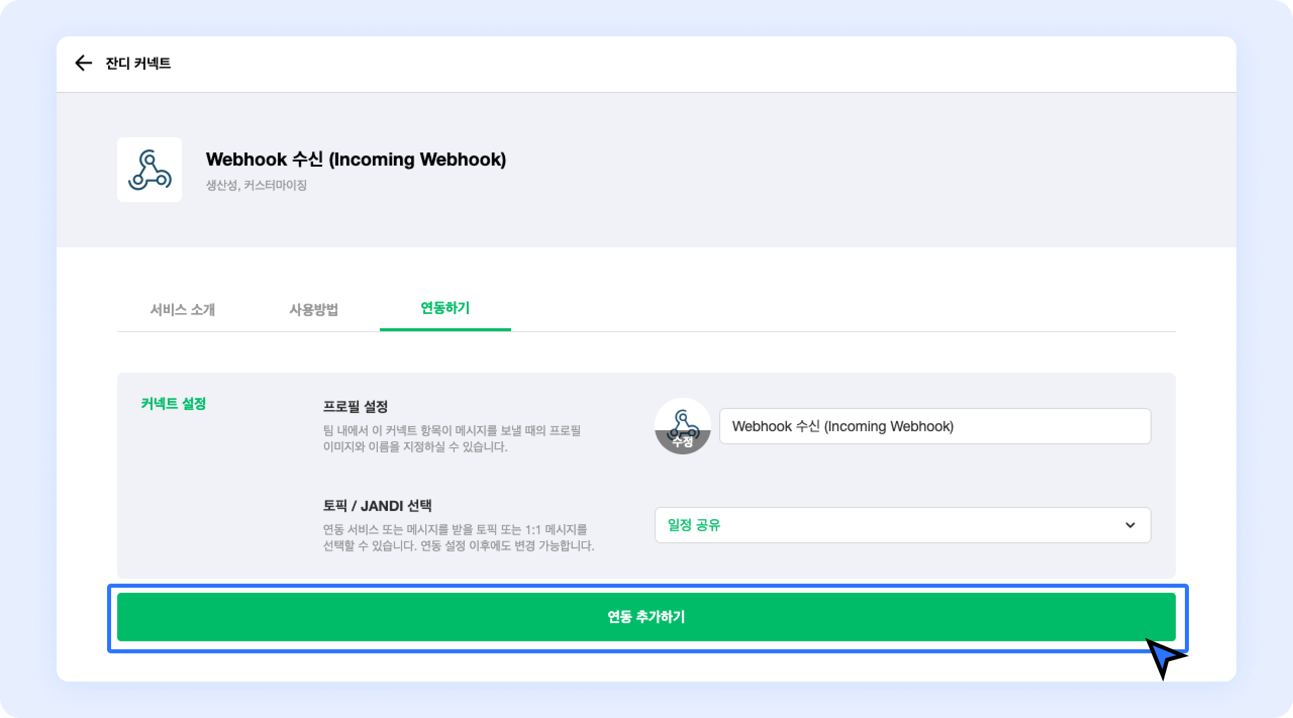The height and width of the screenshot is (718, 1293).
Task: Click the large Webhook logo icon
Action: click(150, 170)
